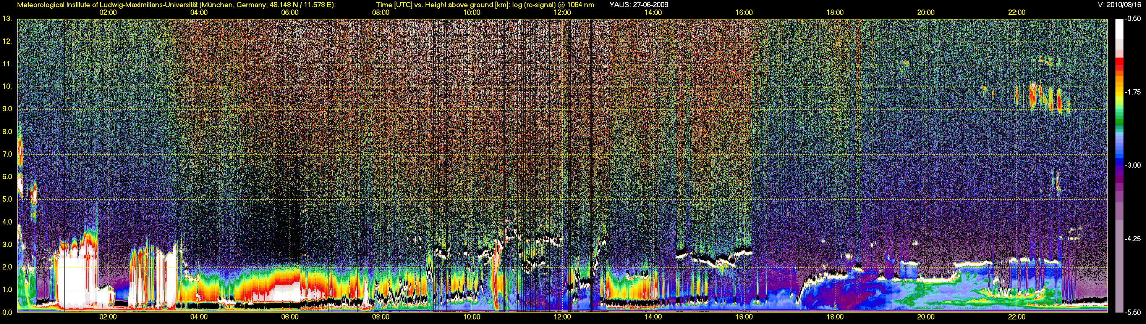Click 16:00 on the lower time axis

coord(744,317)
